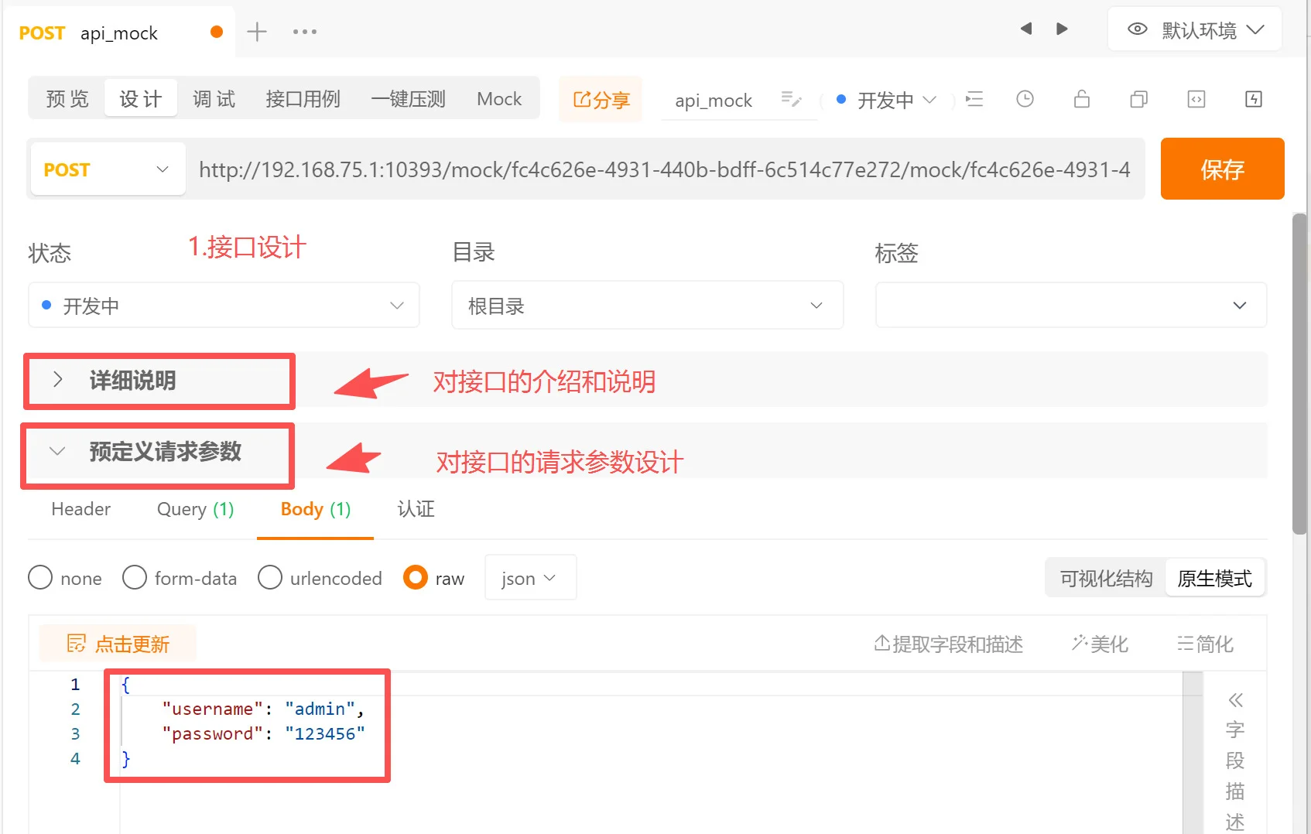1311x834 pixels.
Task: Click the eye icon beside 默认环境
Action: pos(1137,28)
